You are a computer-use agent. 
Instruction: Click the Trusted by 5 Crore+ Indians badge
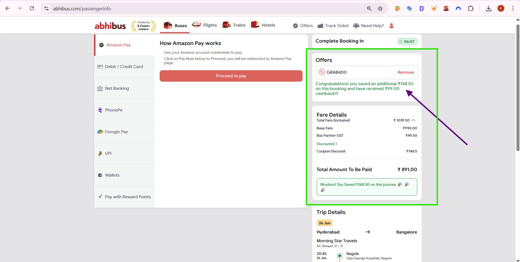coord(144,26)
